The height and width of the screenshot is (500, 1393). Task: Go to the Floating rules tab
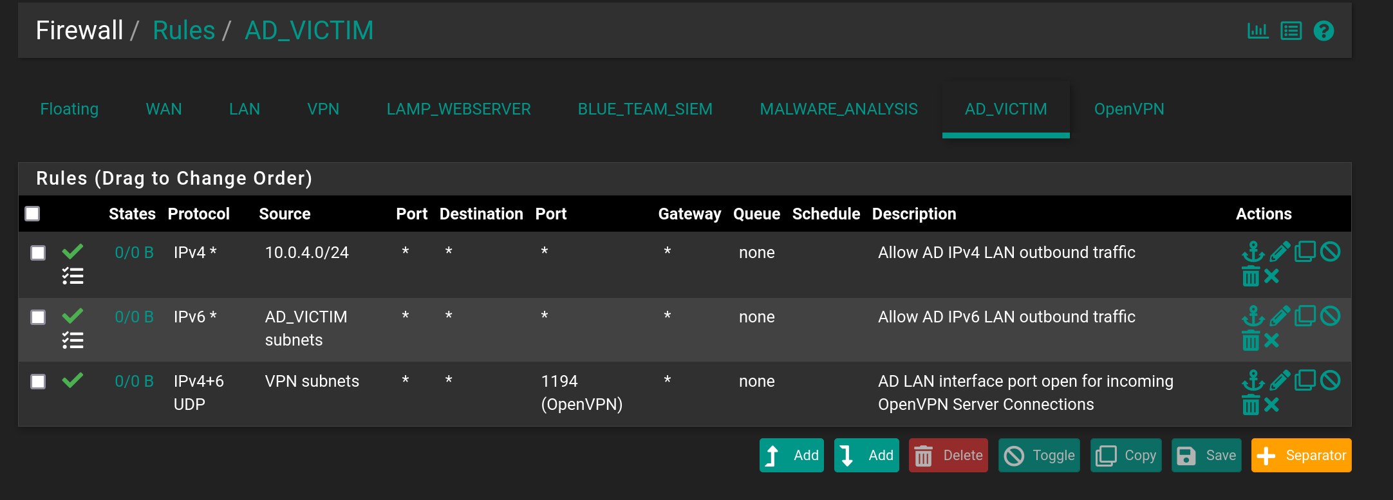pos(70,109)
